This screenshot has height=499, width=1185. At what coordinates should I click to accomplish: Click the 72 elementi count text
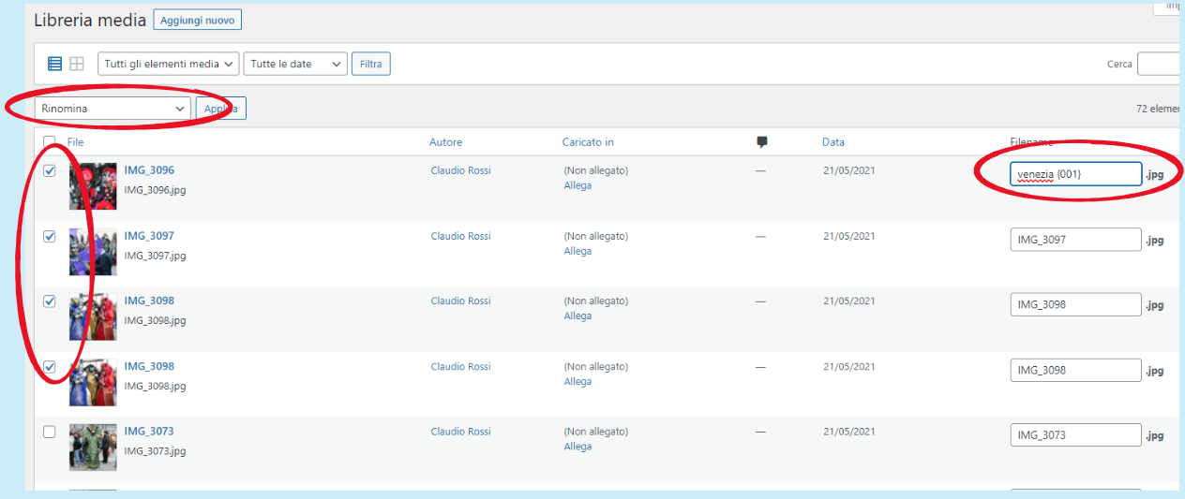pos(1157,109)
